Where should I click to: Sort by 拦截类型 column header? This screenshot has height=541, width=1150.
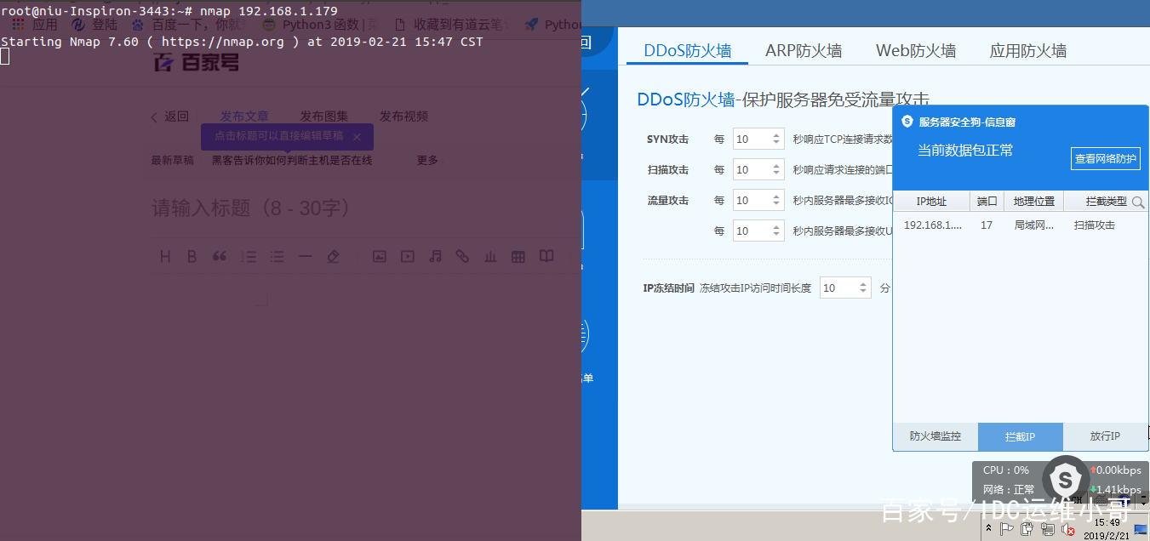pos(1106,202)
